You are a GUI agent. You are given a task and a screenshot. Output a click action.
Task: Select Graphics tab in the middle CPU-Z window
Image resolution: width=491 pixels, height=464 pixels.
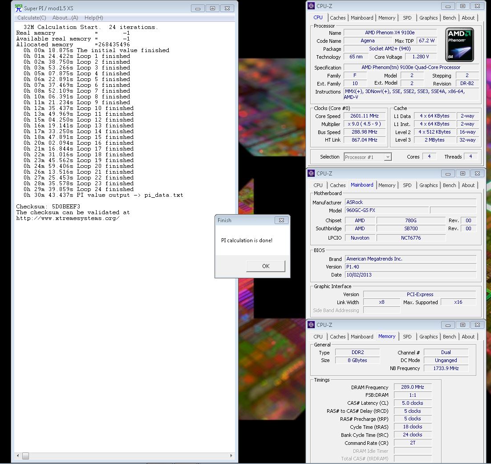coord(428,185)
